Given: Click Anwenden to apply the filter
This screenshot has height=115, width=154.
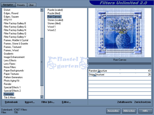Looking at the screenshot, I should tap(113, 111).
